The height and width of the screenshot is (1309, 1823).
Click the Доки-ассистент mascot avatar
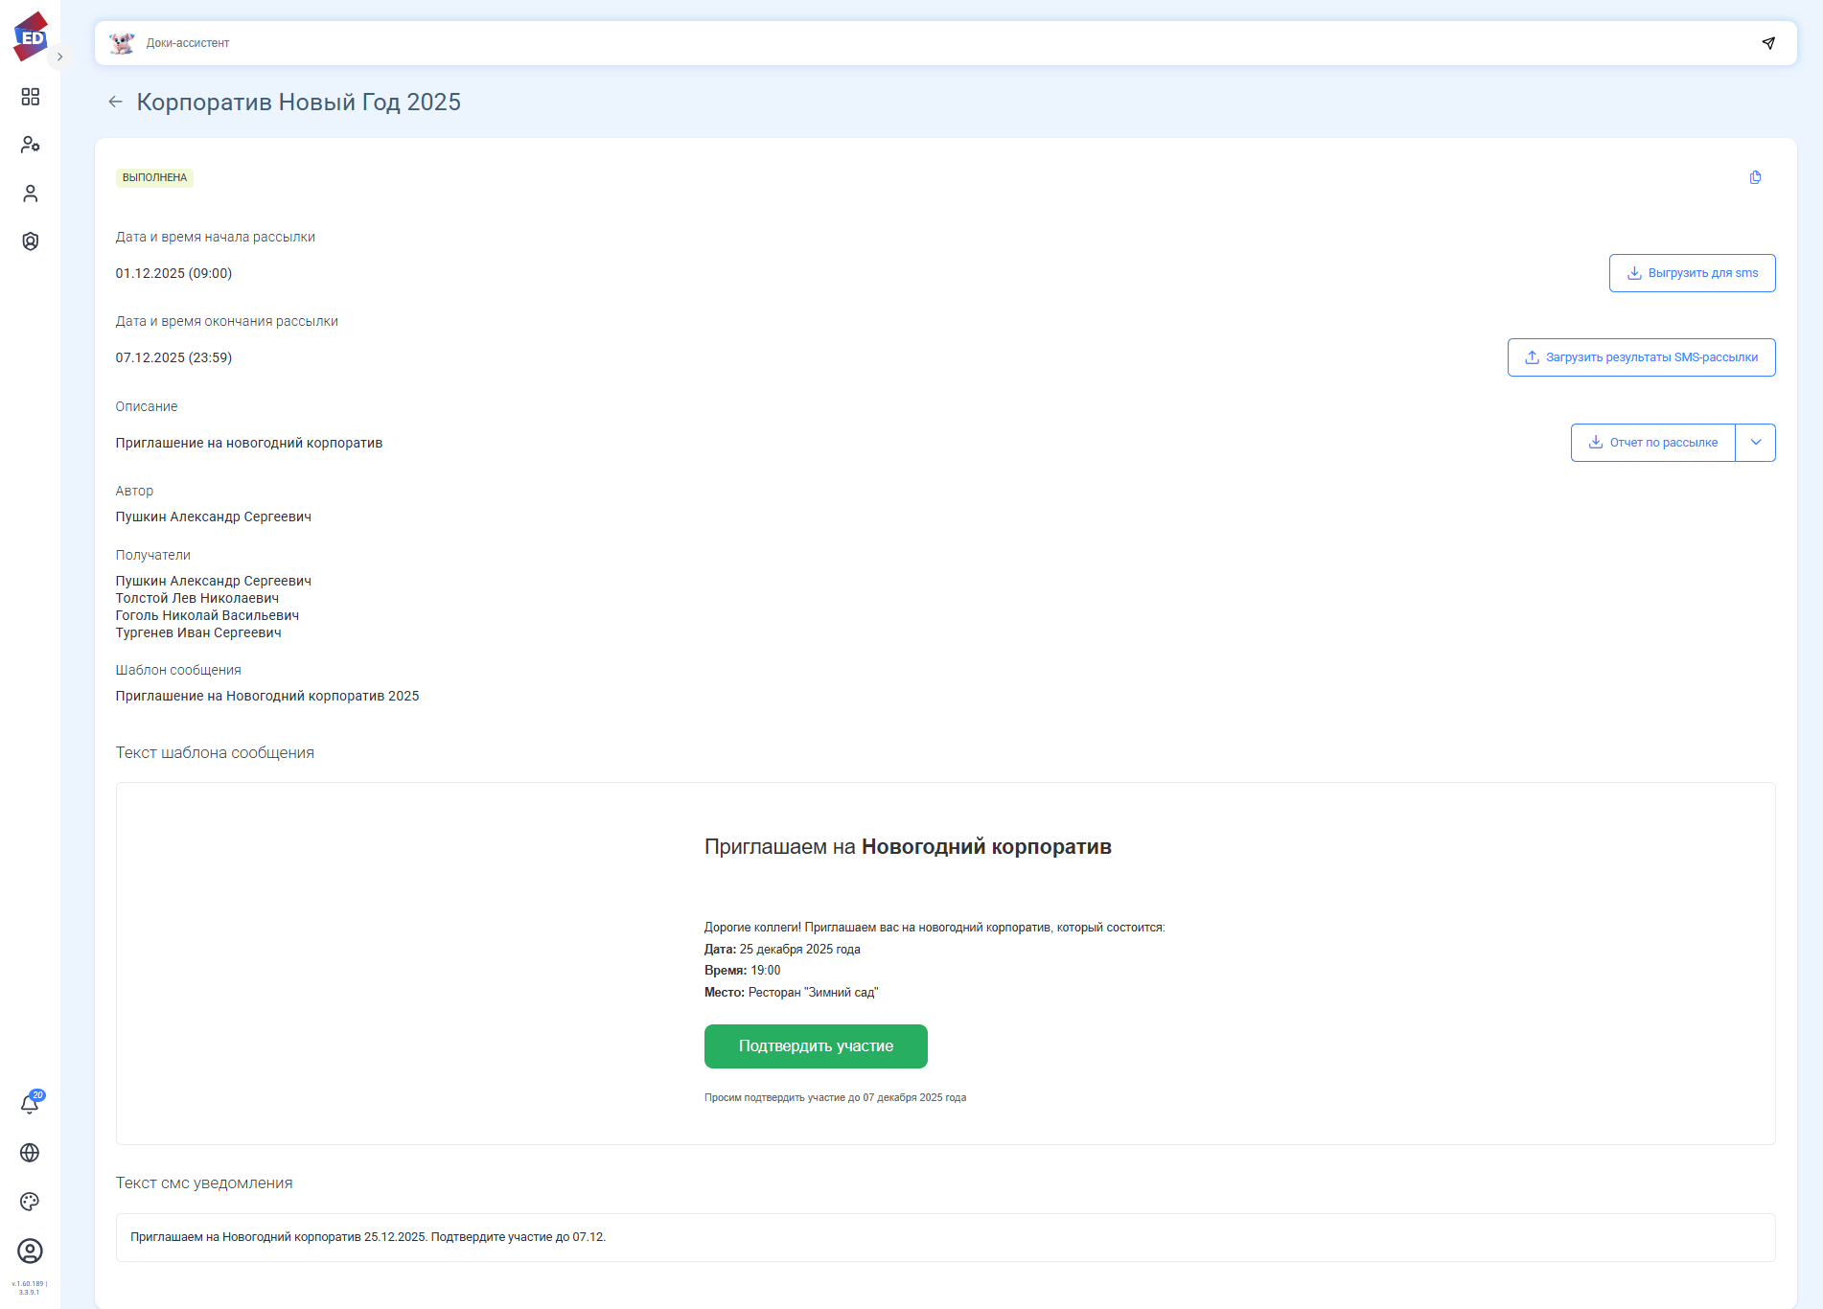[x=122, y=43]
